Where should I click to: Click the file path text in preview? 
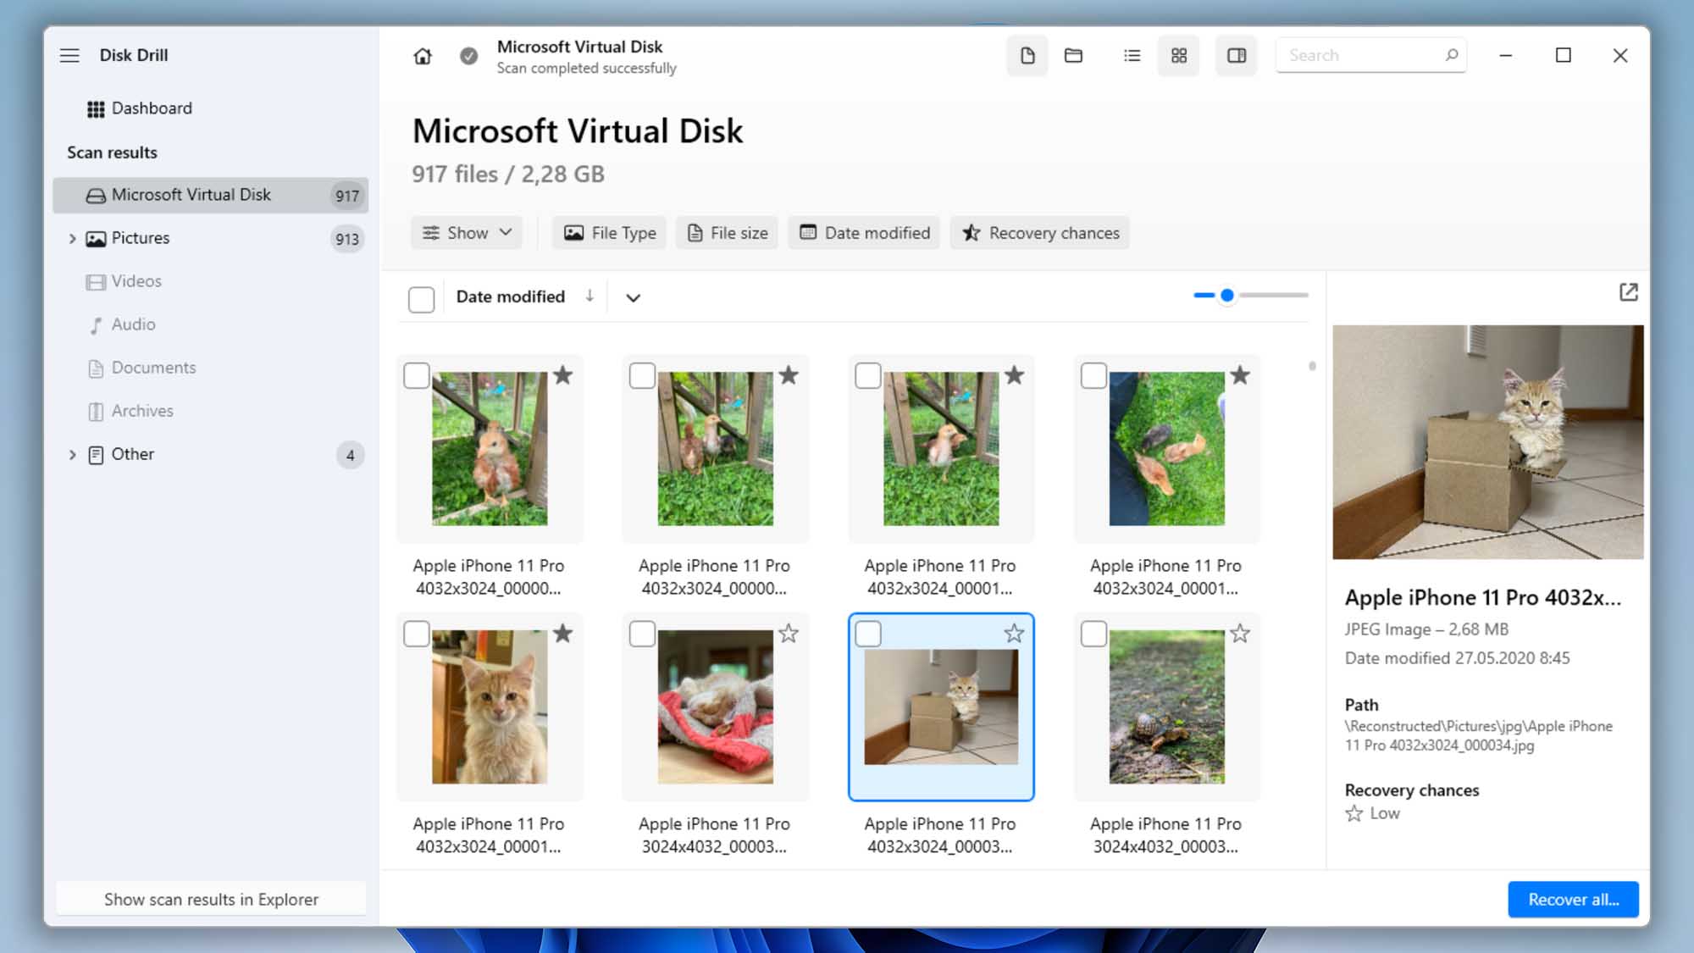1478,736
